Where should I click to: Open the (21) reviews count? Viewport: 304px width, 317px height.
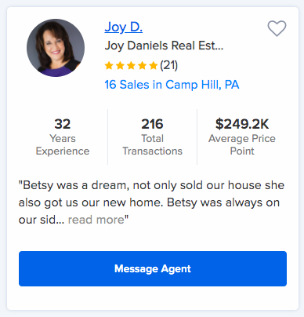pyautogui.click(x=168, y=65)
